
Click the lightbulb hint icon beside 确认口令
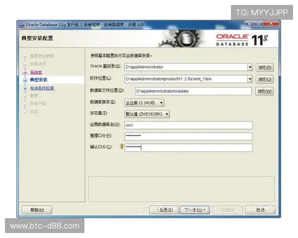[x=122, y=147]
